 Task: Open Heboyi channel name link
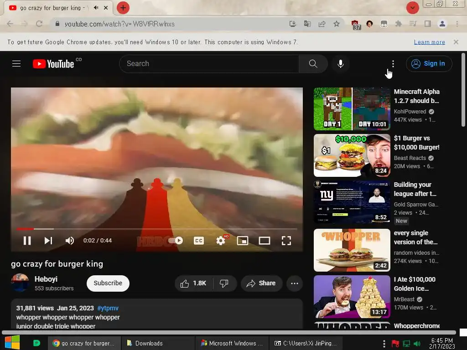[46, 279]
